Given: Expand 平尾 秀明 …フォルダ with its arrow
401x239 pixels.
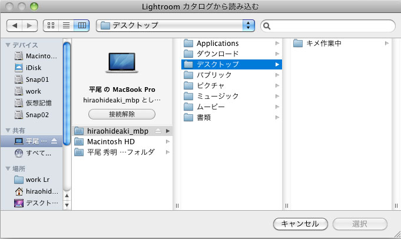Looking at the screenshot, I should point(167,152).
